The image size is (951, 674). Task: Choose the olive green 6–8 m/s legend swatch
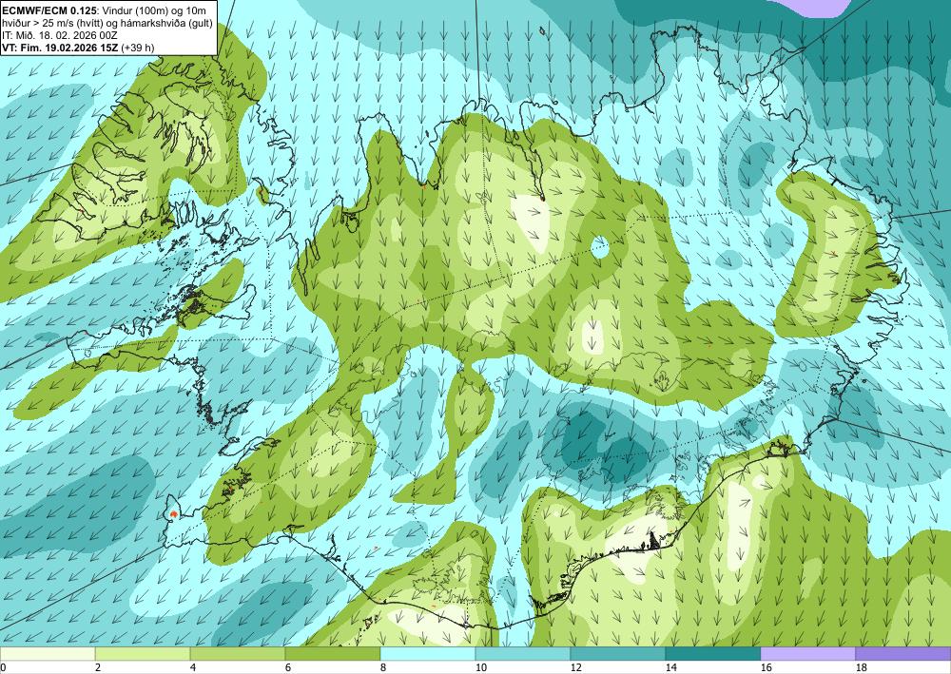(x=332, y=654)
